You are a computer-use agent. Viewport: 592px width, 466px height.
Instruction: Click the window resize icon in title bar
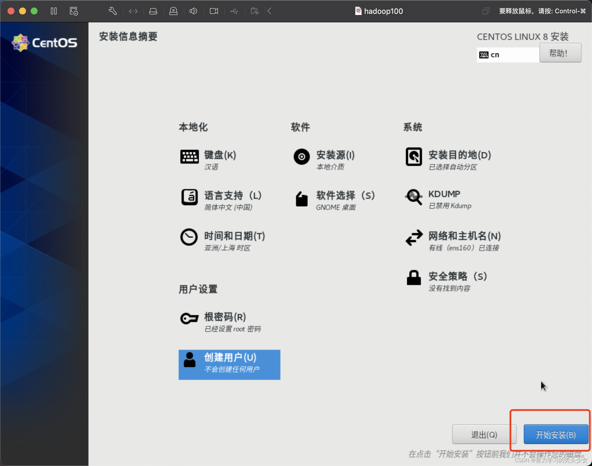(x=486, y=11)
